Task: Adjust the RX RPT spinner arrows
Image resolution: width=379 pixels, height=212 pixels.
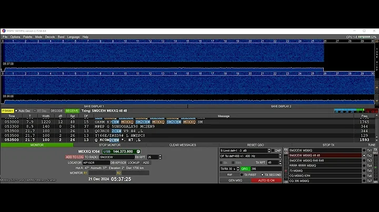Action: tap(160, 157)
